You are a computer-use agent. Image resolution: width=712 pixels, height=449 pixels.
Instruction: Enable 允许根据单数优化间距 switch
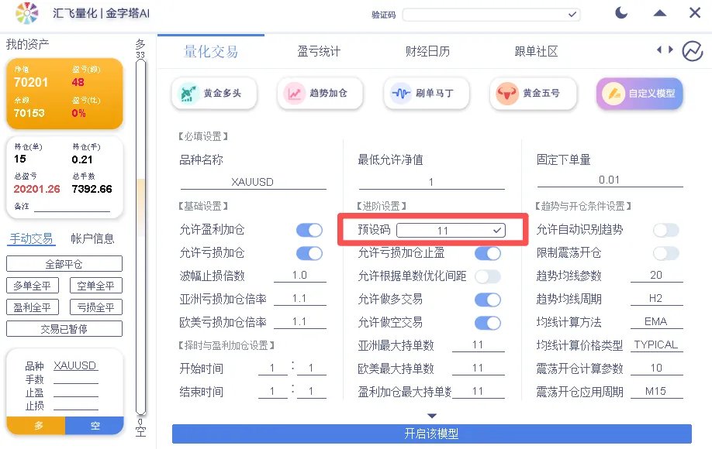[x=488, y=276]
